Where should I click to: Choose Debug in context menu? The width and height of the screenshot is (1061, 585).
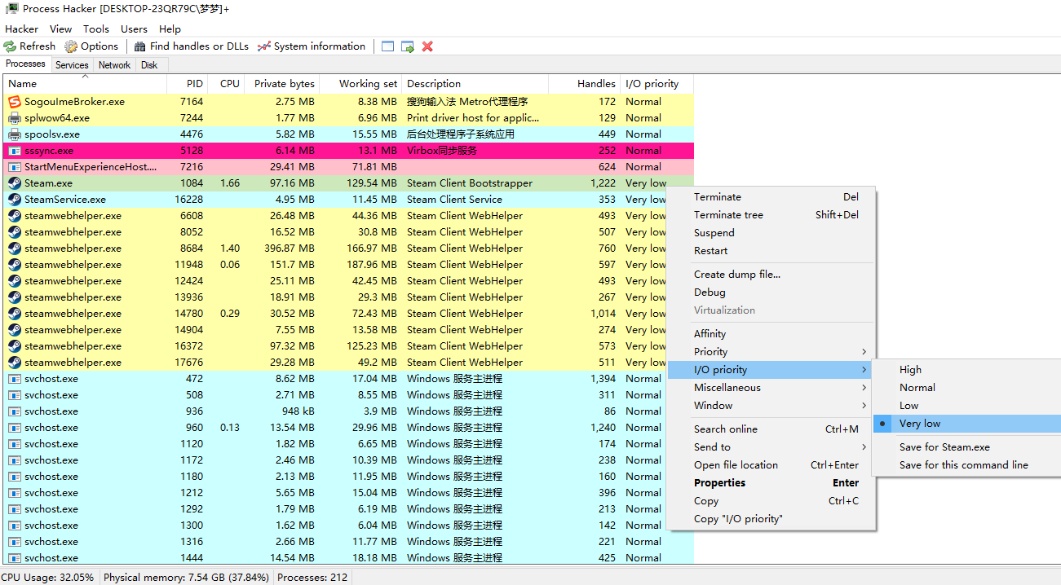coord(771,292)
